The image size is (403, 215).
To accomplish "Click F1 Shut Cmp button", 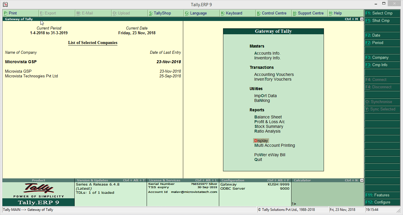I will 382,20.
